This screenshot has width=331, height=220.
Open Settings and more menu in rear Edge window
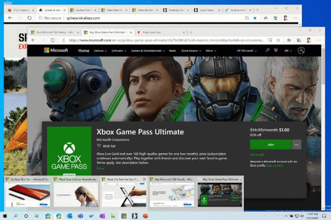295,18
